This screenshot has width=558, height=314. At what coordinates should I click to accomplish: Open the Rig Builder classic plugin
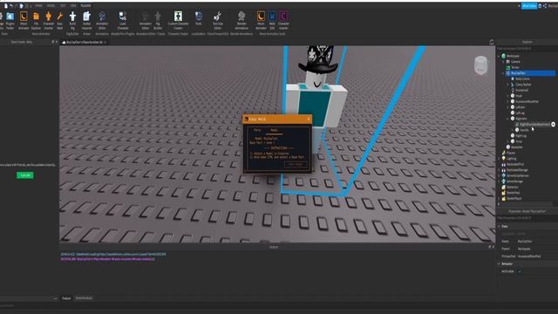click(x=158, y=21)
